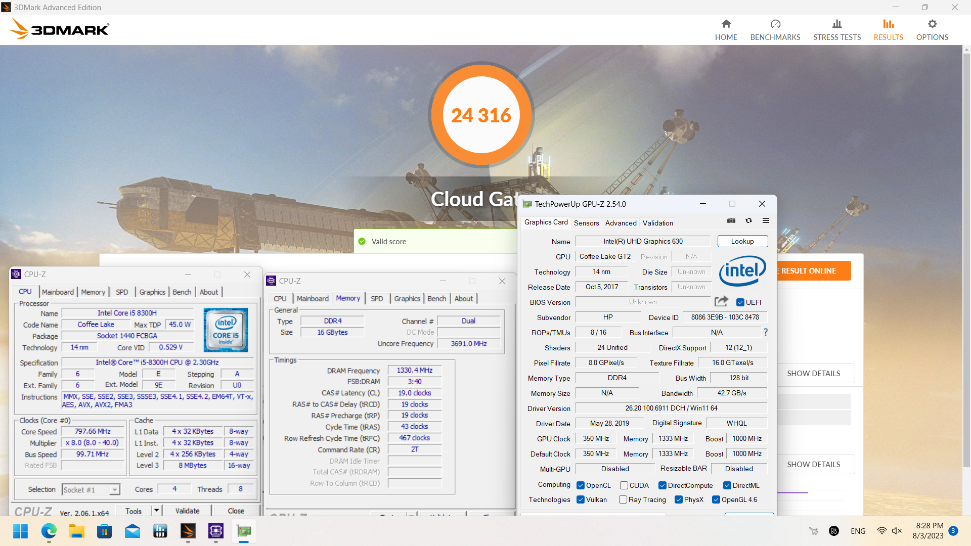Open Mail app from taskbar
This screenshot has height=546, width=971.
tap(133, 531)
